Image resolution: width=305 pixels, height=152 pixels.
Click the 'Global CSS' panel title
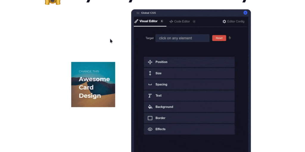[x=148, y=13]
